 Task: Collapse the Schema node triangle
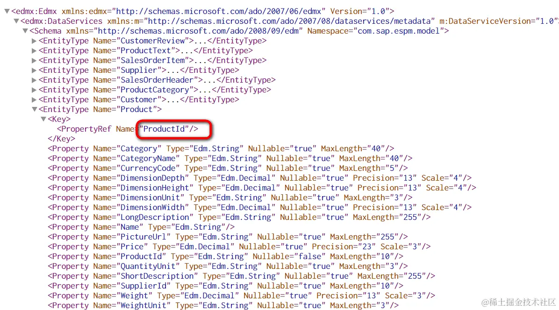point(25,31)
